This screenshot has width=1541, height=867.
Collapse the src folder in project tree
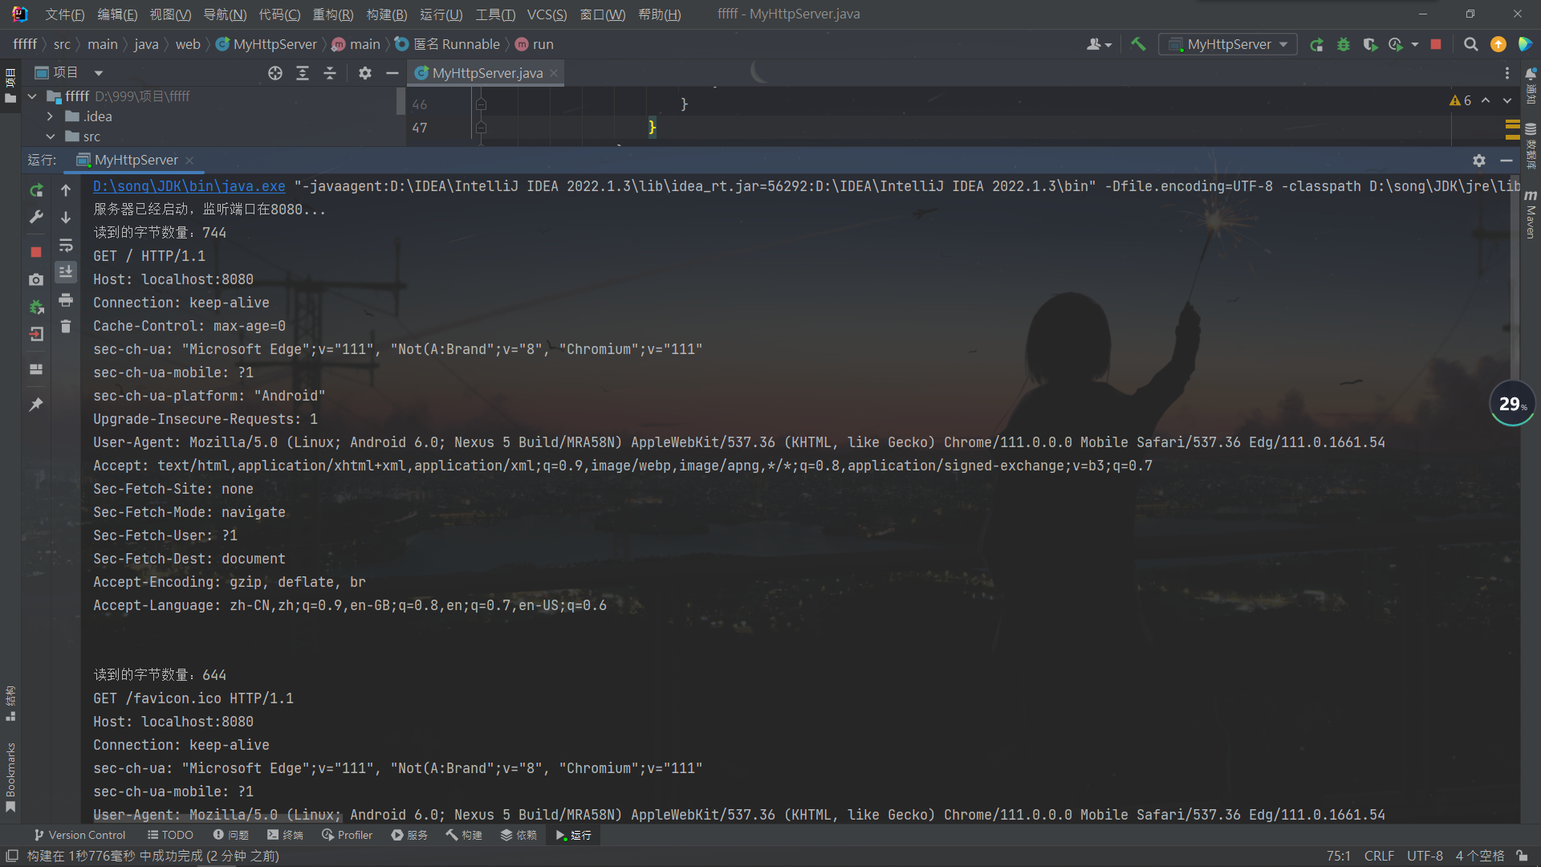50,136
